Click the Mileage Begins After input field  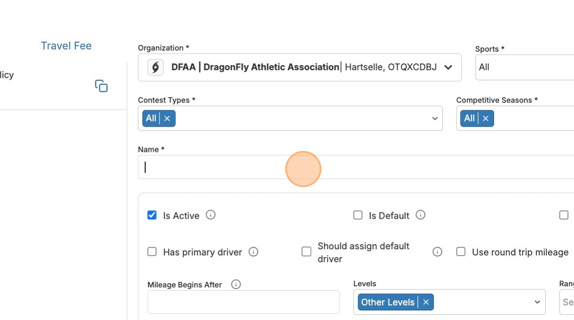[x=243, y=302]
